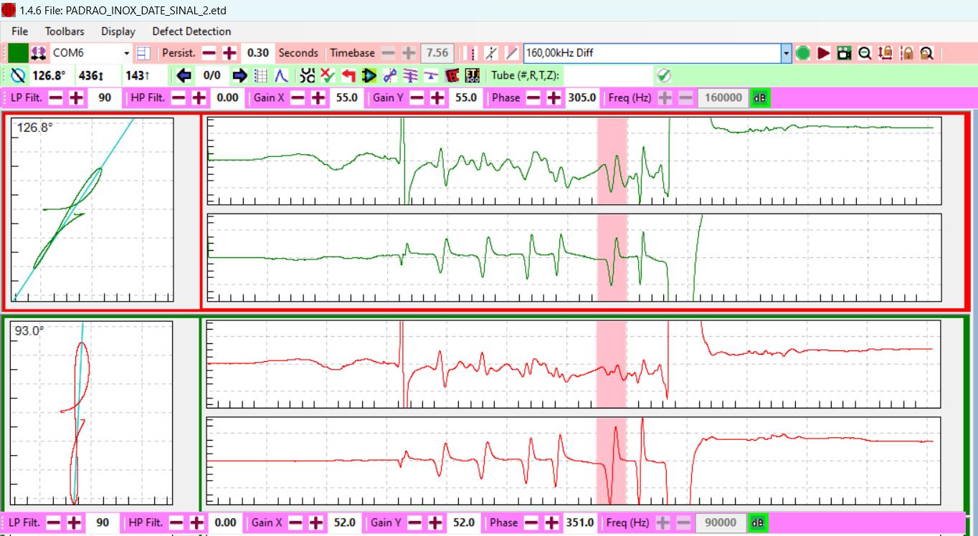Image resolution: width=978 pixels, height=536 pixels.
Task: Click the black brackets scissors icon
Action: tap(308, 75)
